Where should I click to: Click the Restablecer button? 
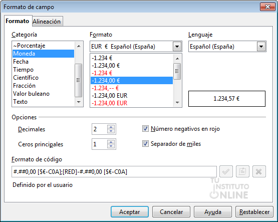pos(254,211)
